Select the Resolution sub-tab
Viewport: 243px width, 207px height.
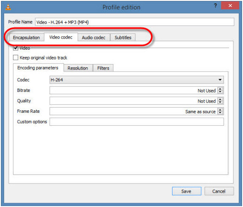pyautogui.click(x=78, y=68)
